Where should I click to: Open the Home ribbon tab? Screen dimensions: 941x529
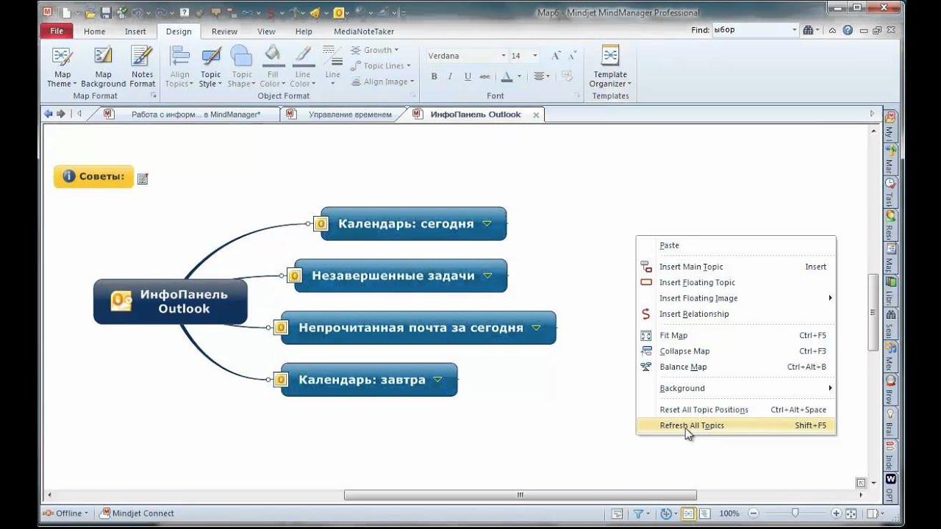coord(94,32)
